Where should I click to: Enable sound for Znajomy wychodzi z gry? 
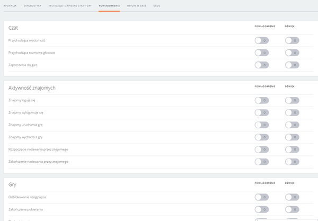point(291,137)
